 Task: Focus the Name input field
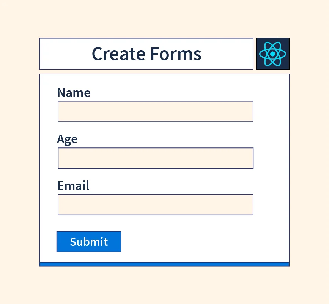155,111
